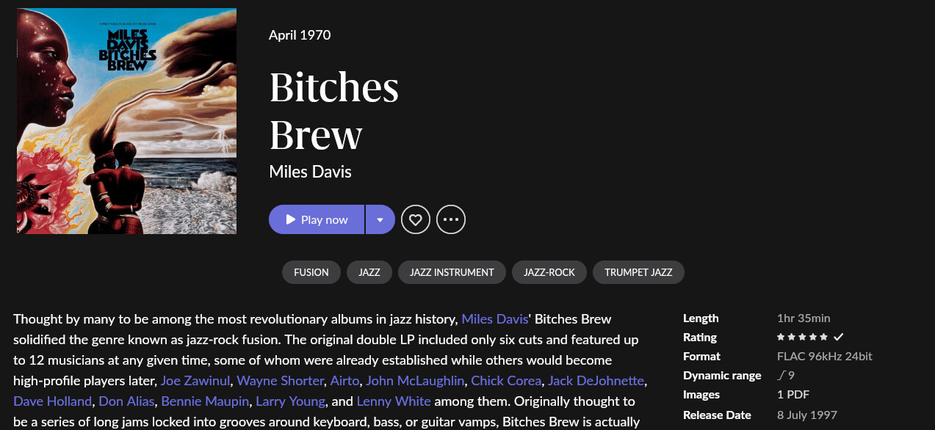Open the three-dot more options menu
Screen dimensions: 935x430
coord(451,219)
